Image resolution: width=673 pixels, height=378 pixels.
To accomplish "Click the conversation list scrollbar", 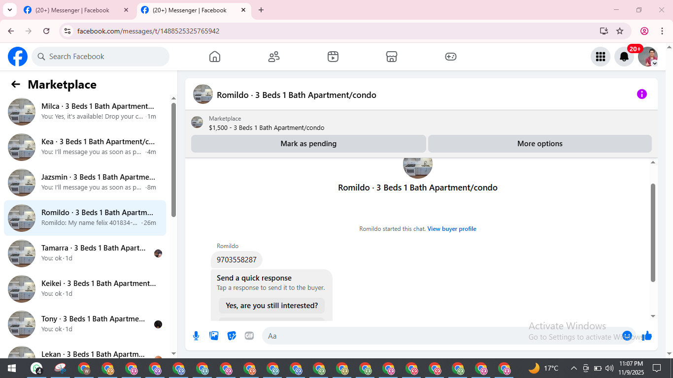I will pyautogui.click(x=173, y=160).
